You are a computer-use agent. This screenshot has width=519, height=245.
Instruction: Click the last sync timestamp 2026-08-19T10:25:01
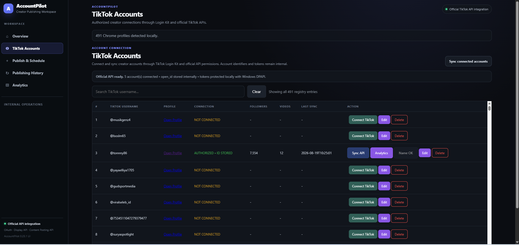coord(316,153)
